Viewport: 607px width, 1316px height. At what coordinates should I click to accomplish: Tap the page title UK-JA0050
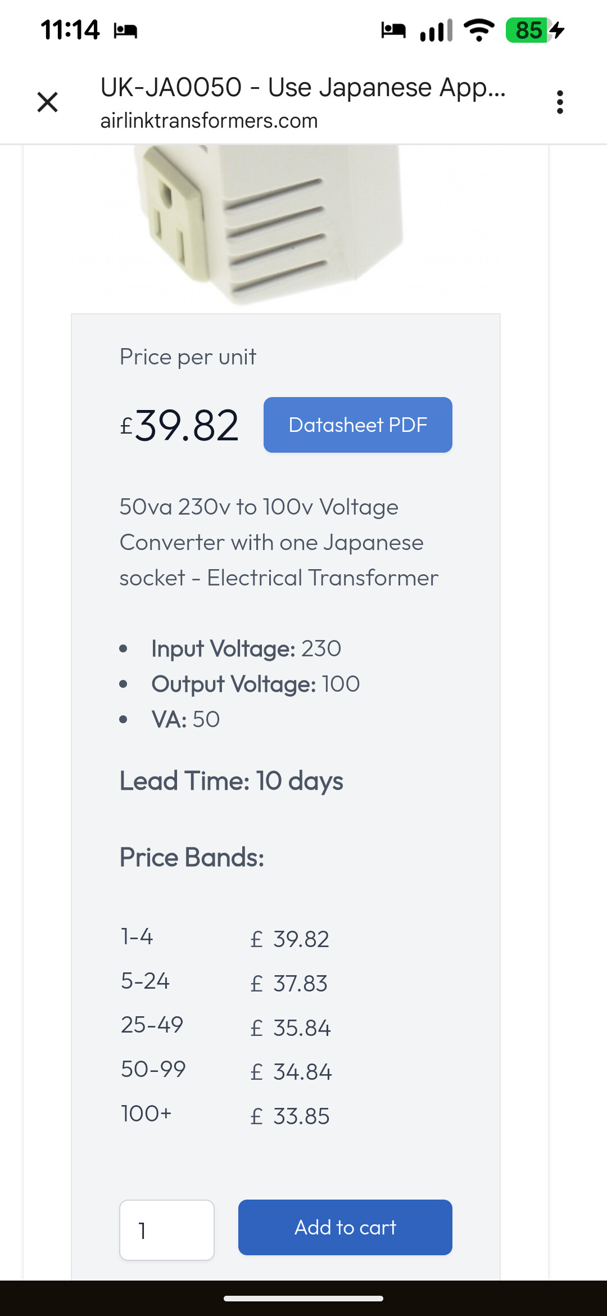[303, 88]
